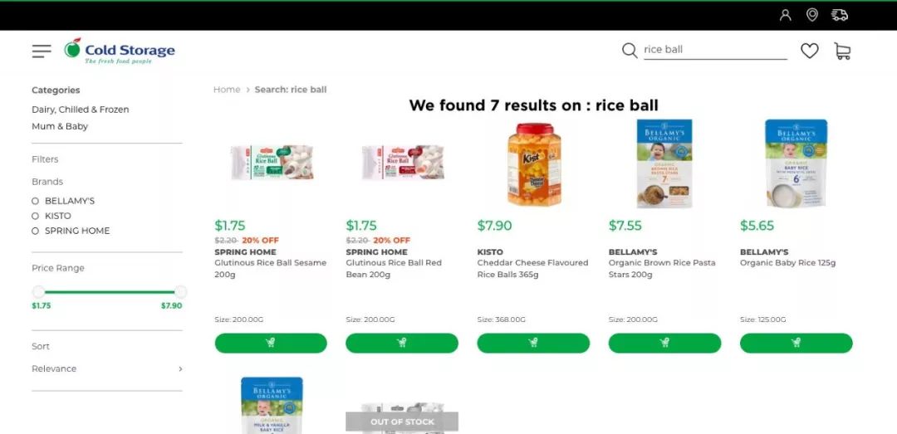Go to the Home breadcrumb link
The width and height of the screenshot is (897, 434).
click(x=227, y=89)
